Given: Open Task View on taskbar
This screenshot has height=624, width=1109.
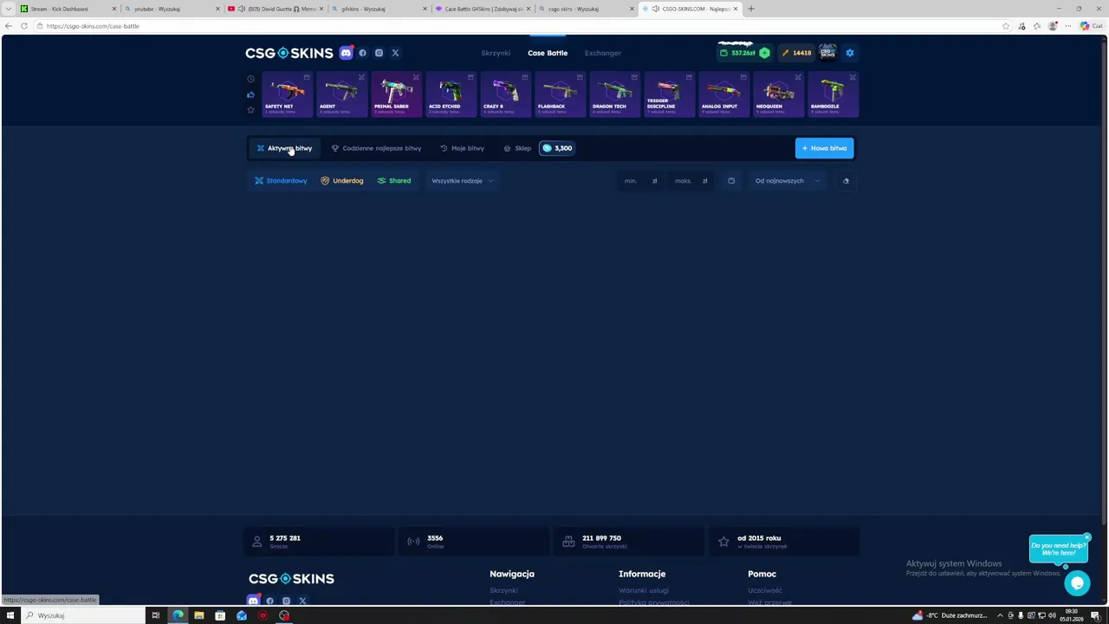Looking at the screenshot, I should 156,615.
